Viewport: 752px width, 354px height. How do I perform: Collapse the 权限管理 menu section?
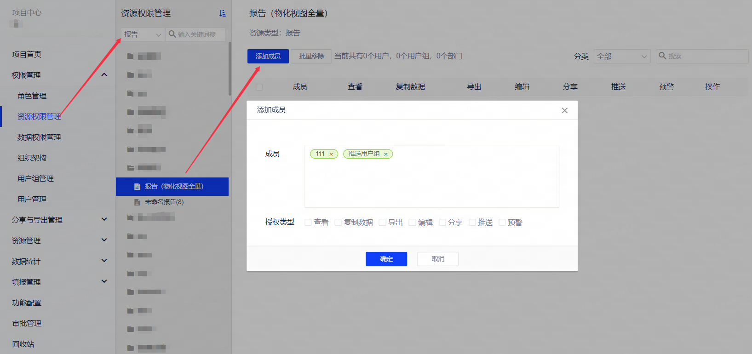(104, 74)
